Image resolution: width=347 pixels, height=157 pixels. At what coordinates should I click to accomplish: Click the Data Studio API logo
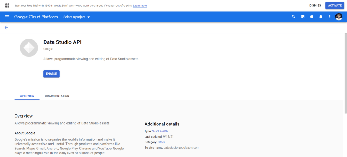[29, 48]
